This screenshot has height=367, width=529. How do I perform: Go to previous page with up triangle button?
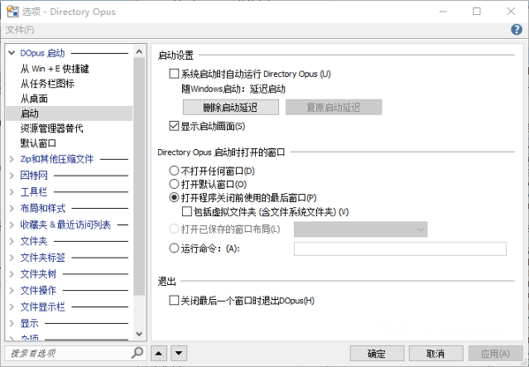tap(159, 353)
